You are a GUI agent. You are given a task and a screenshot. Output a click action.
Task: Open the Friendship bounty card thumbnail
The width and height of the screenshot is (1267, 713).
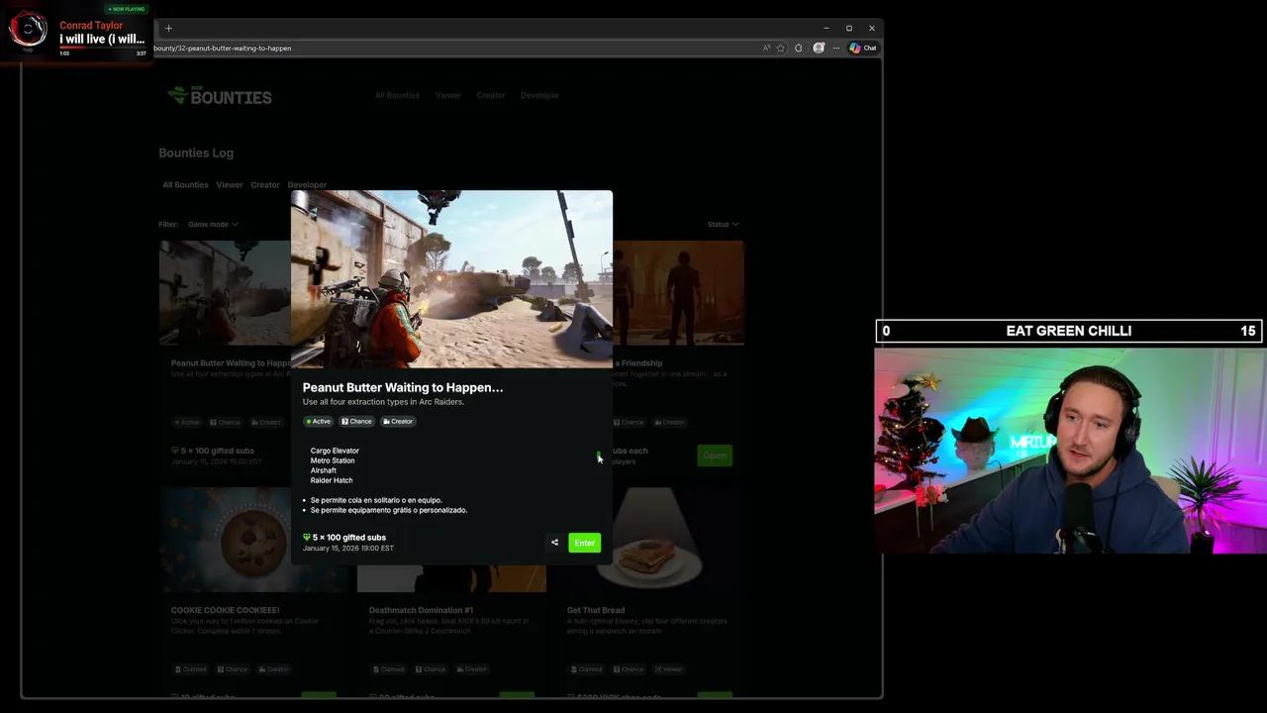pos(679,292)
